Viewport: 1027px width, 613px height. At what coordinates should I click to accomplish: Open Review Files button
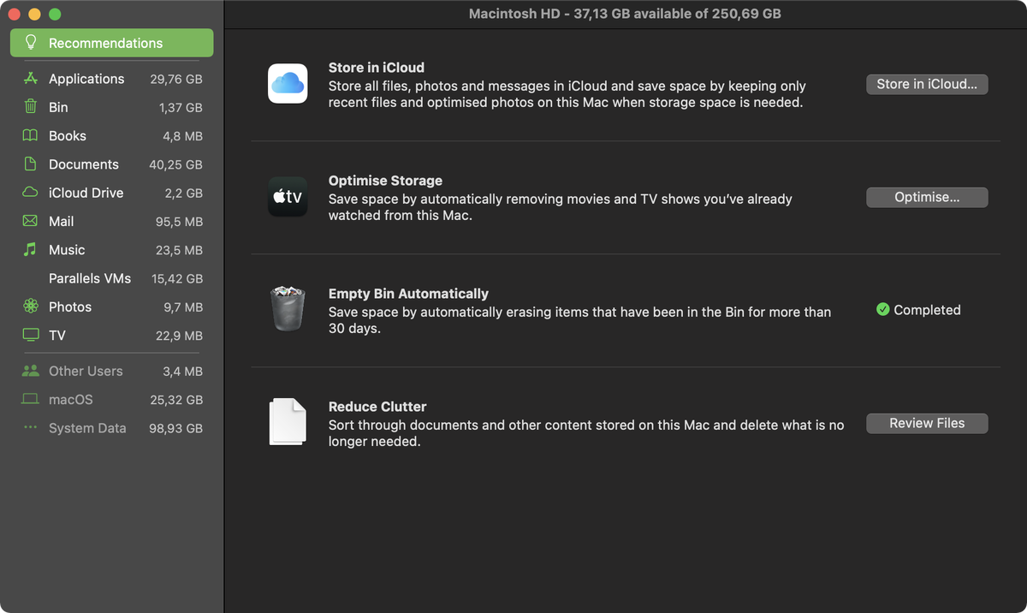click(x=927, y=423)
